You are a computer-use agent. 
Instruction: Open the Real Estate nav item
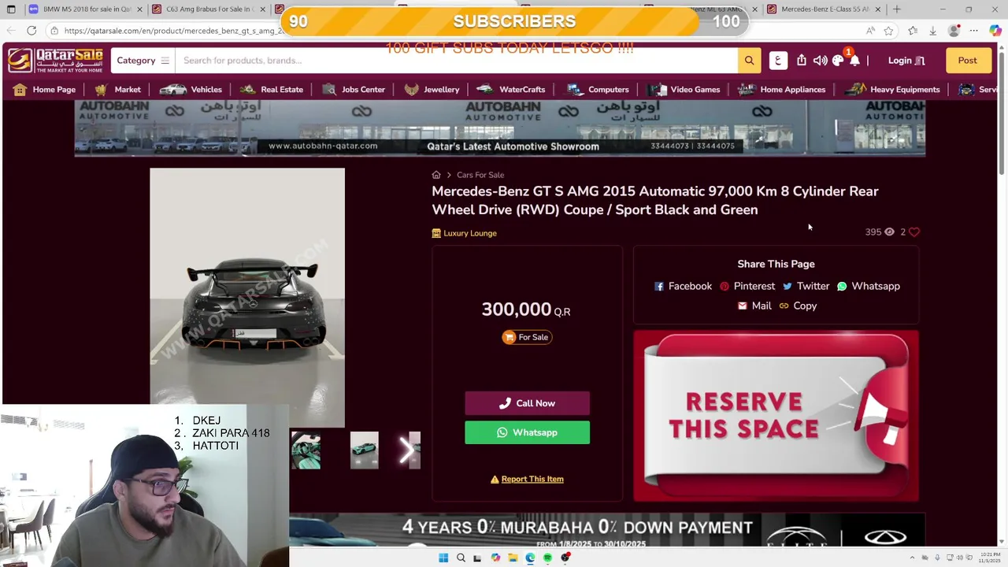pyautogui.click(x=272, y=90)
